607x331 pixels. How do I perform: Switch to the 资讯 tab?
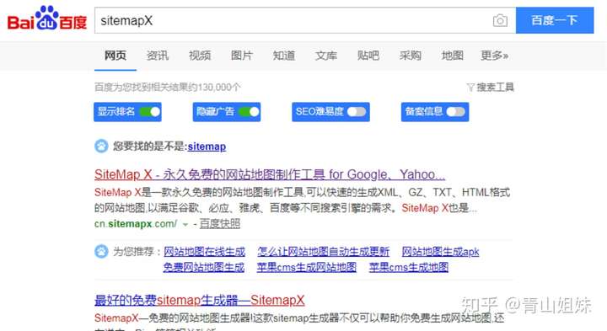[158, 56]
